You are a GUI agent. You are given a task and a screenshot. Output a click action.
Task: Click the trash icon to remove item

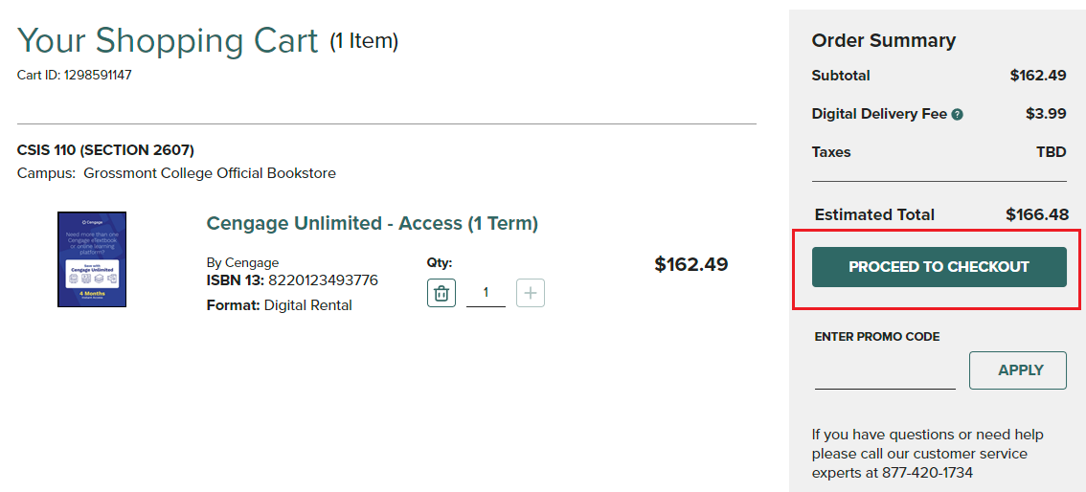pos(441,293)
